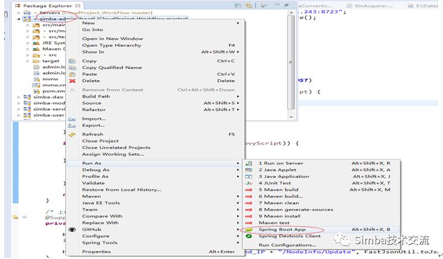
Task: Expand the target folder node
Action: coord(28,61)
